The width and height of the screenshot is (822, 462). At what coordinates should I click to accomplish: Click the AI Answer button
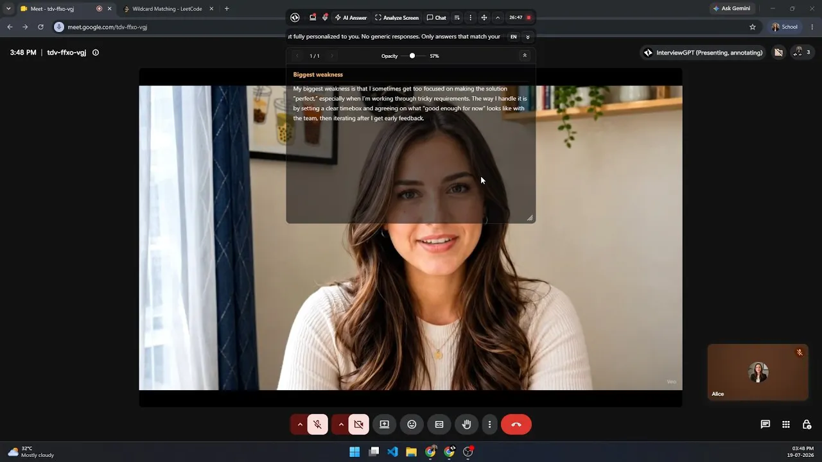point(351,18)
